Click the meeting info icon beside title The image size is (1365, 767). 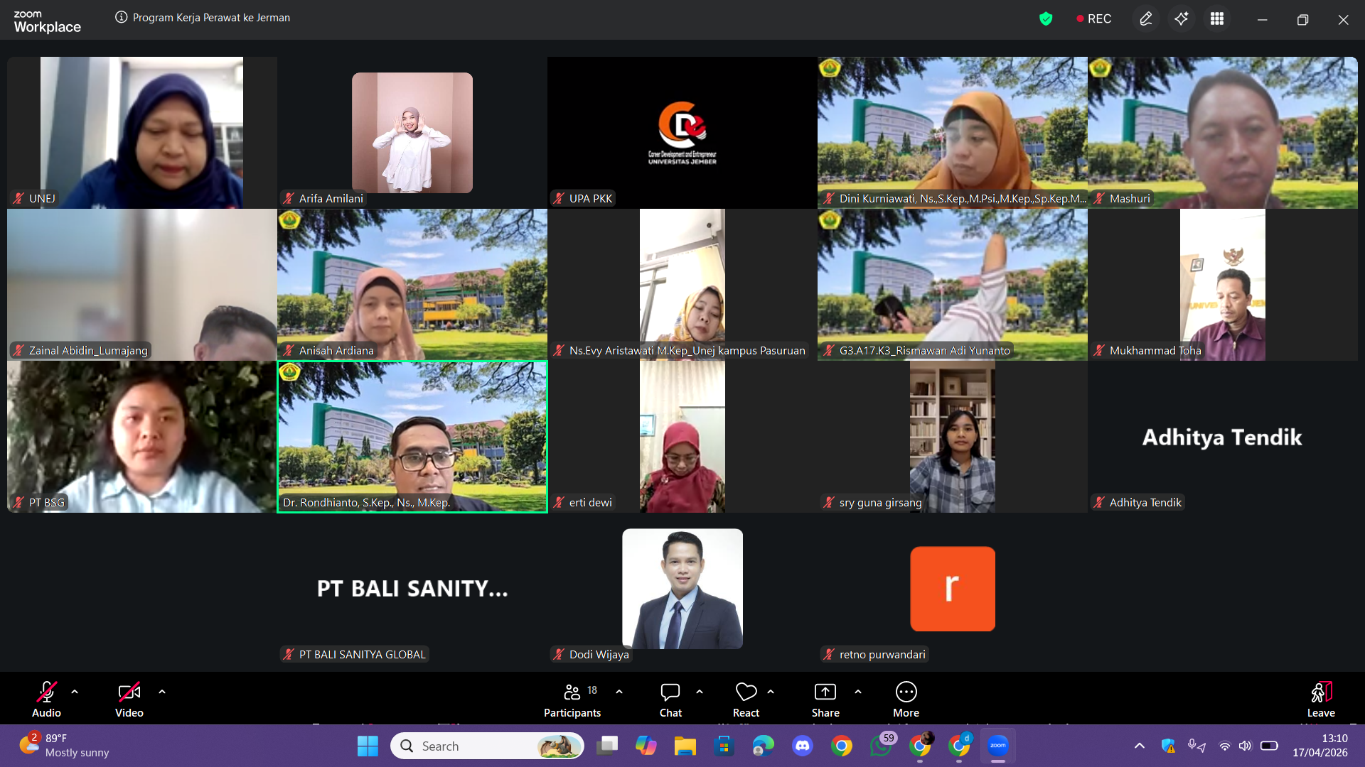coord(121,17)
